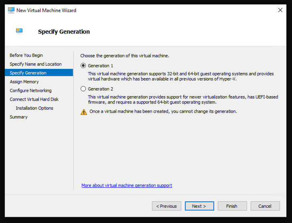The height and width of the screenshot is (223, 292).
Task: Click the New Virtual Machine Wizard title text
Action: [46, 10]
